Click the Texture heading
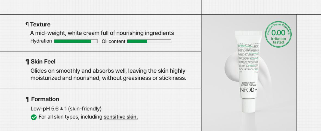The height and width of the screenshot is (131, 321). [40, 24]
